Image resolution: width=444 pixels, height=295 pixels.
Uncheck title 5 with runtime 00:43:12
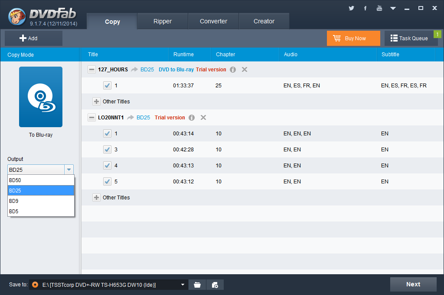click(x=108, y=181)
